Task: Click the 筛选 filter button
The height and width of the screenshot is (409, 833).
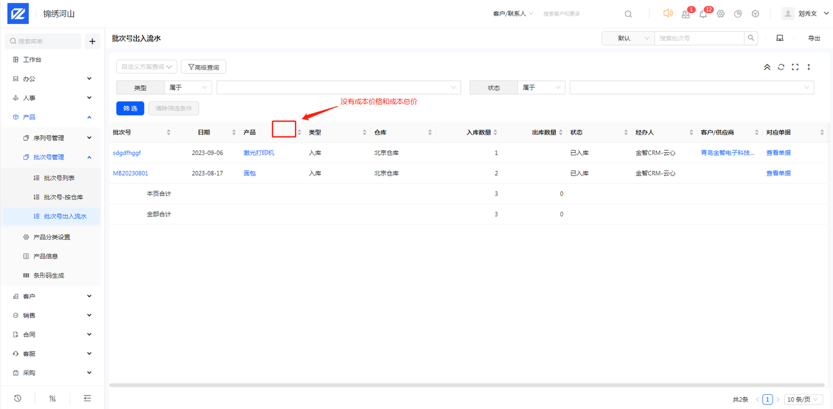Action: [130, 109]
